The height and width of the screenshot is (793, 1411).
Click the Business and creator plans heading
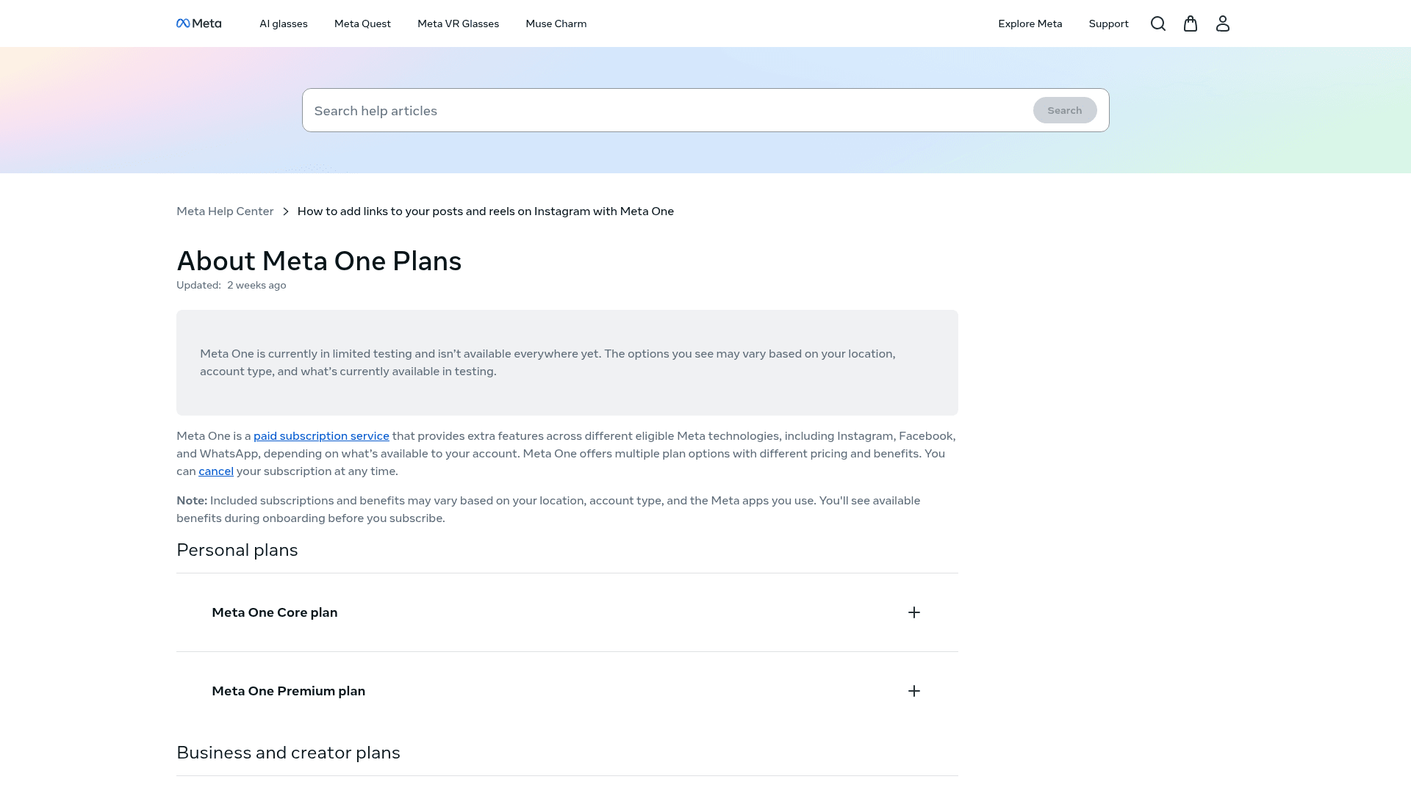pos(288,753)
